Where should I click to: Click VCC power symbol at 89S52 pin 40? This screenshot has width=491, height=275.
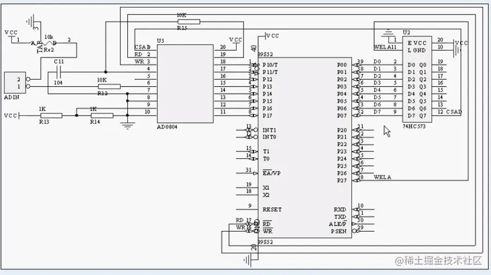272,36
